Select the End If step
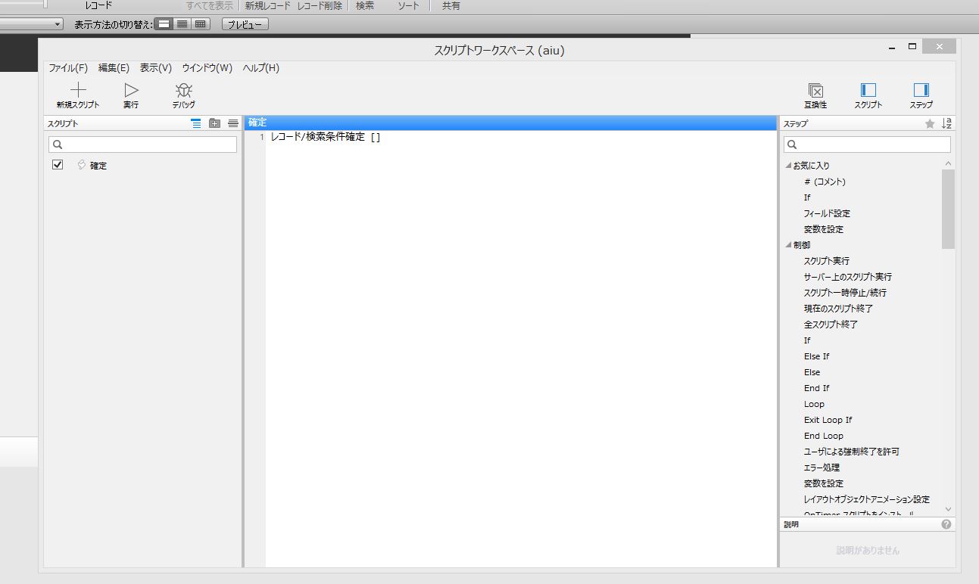 pos(816,388)
